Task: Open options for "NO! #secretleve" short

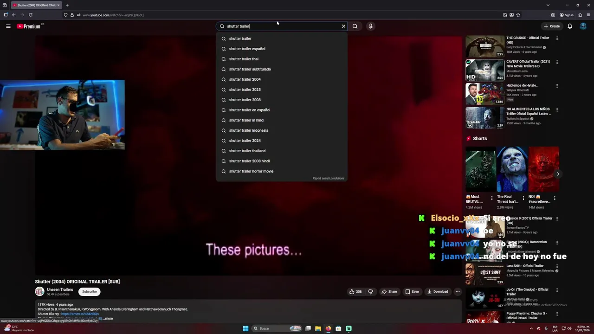Action: 555,198
